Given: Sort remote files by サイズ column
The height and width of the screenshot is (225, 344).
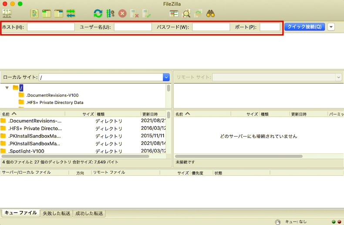Looking at the screenshot, I should coord(245,114).
